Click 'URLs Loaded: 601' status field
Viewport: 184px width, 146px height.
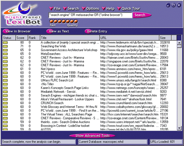click(x=166, y=142)
